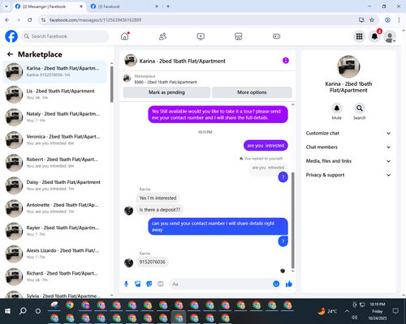Open the account profile avatar menu

(390, 36)
